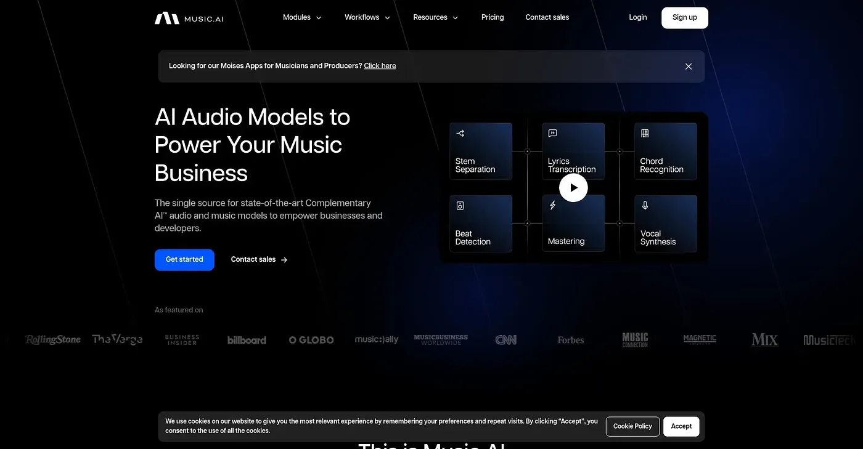Click the billboard logo

(247, 340)
